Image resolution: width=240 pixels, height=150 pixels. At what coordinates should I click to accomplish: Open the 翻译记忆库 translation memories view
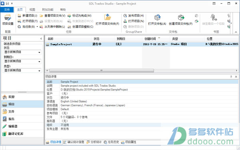click(22, 134)
